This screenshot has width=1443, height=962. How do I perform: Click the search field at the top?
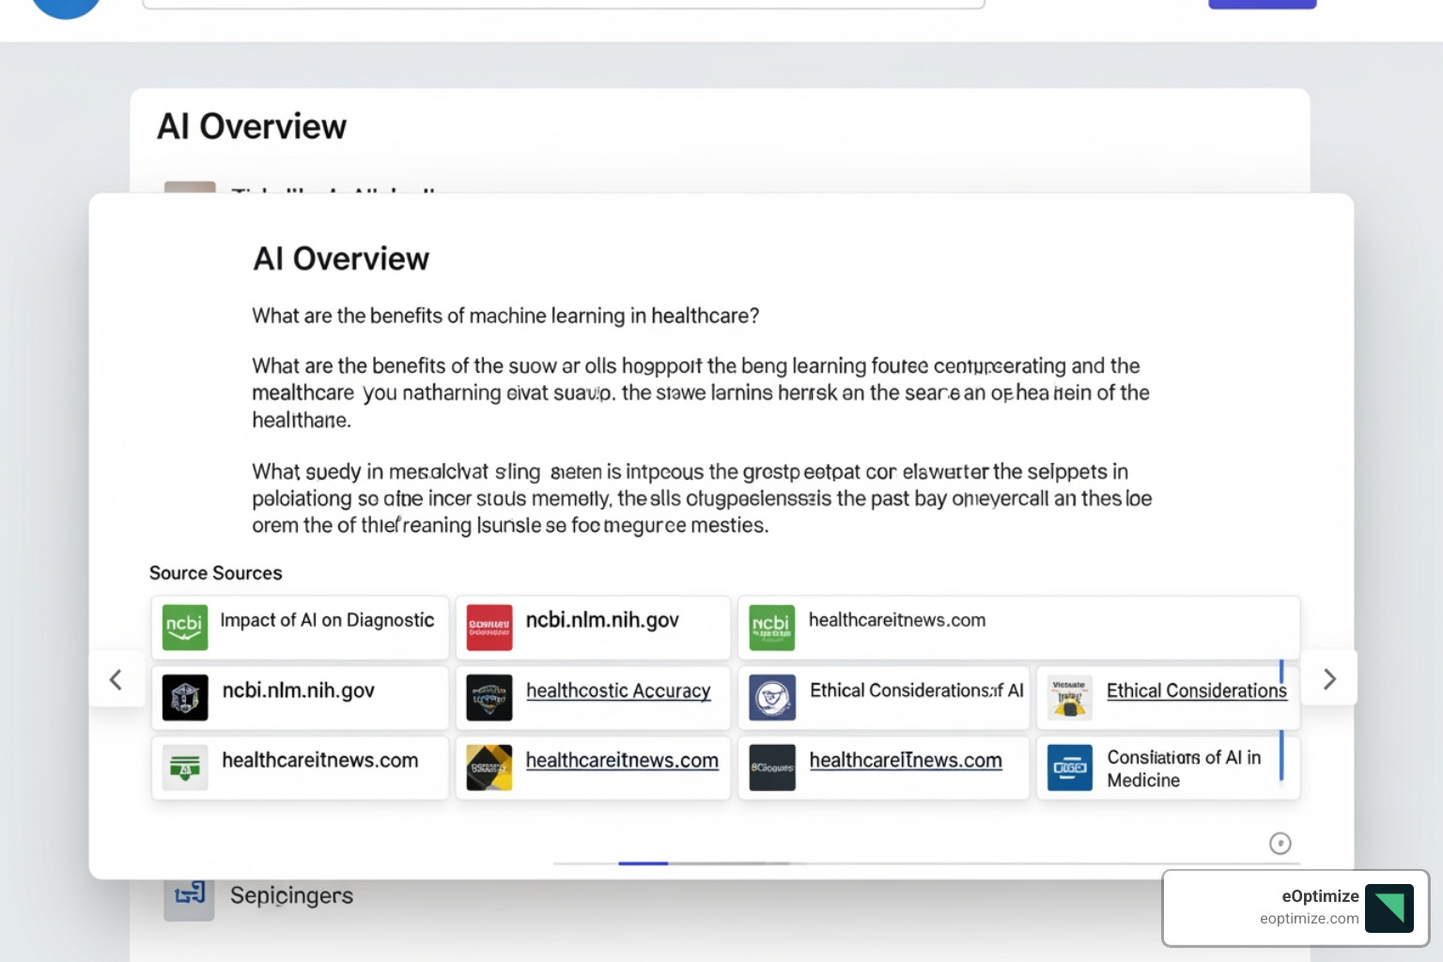click(x=564, y=3)
